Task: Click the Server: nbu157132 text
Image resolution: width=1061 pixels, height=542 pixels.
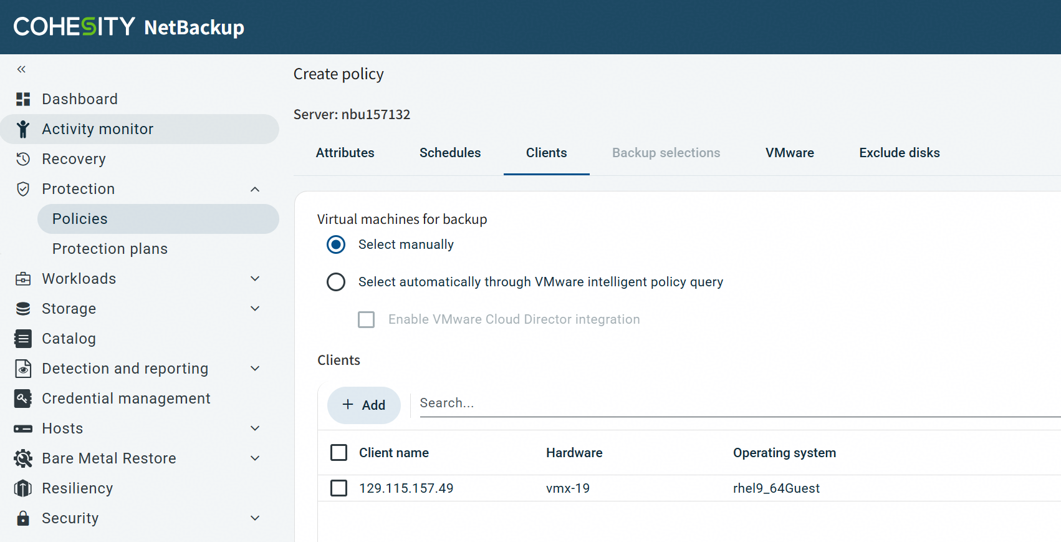Action: point(352,115)
